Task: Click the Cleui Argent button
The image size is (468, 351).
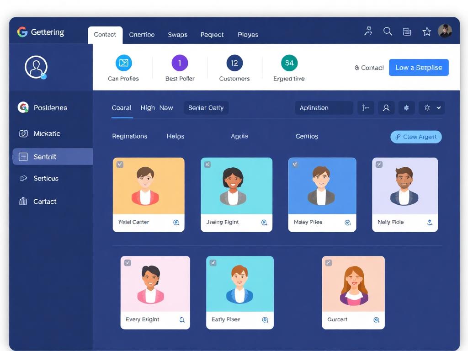Action: [416, 137]
